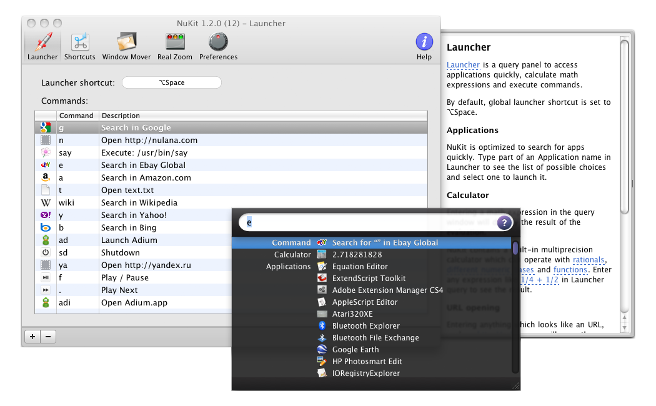Remove command with the minus button
656x406 pixels.
[x=48, y=337]
